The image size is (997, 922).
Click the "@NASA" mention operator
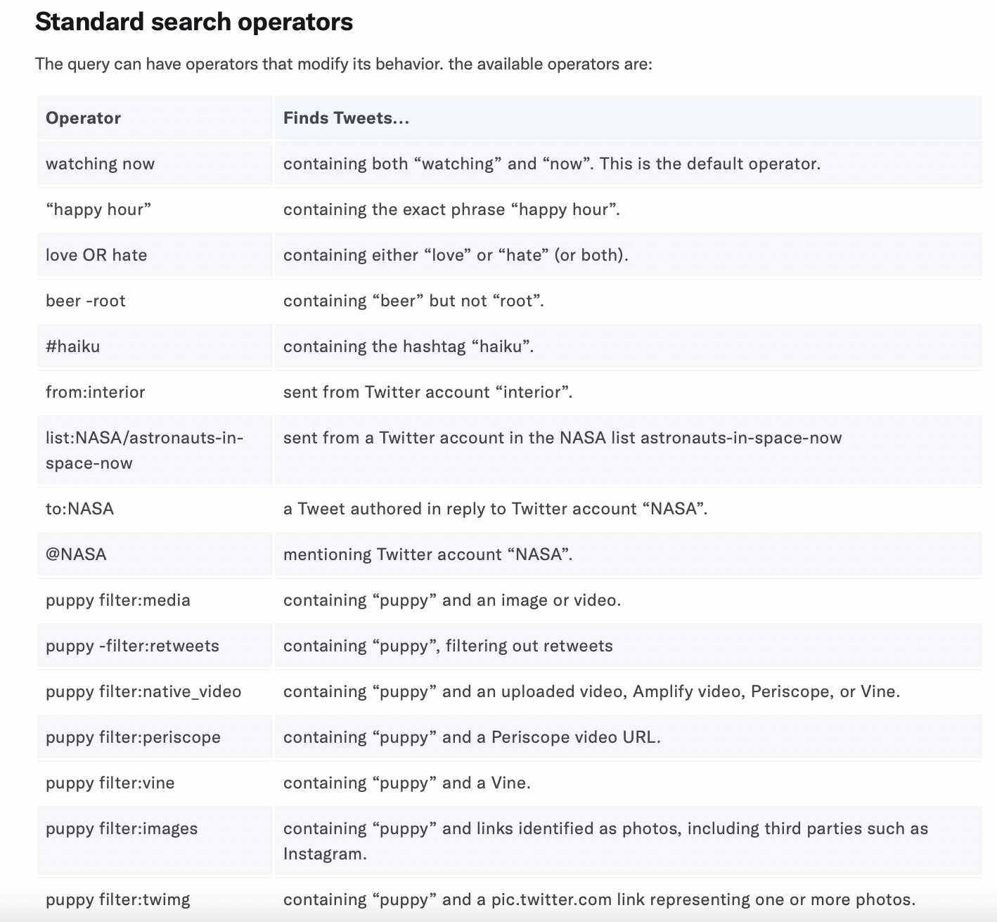coord(76,554)
